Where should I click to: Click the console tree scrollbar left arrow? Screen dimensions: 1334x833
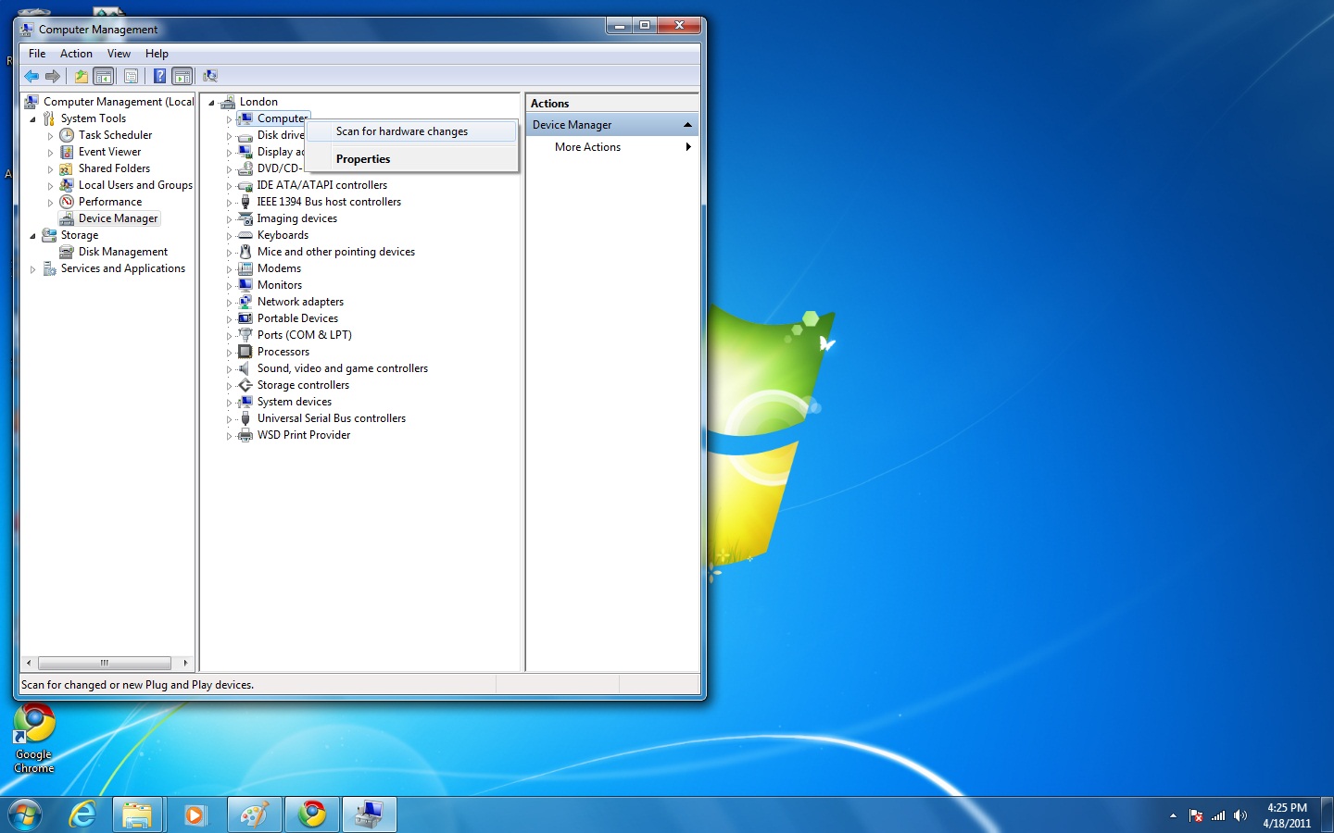pyautogui.click(x=29, y=663)
